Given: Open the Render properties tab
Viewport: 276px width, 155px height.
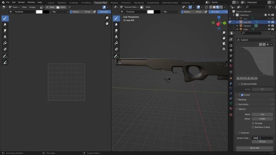Looking at the screenshot, I should click(x=231, y=46).
